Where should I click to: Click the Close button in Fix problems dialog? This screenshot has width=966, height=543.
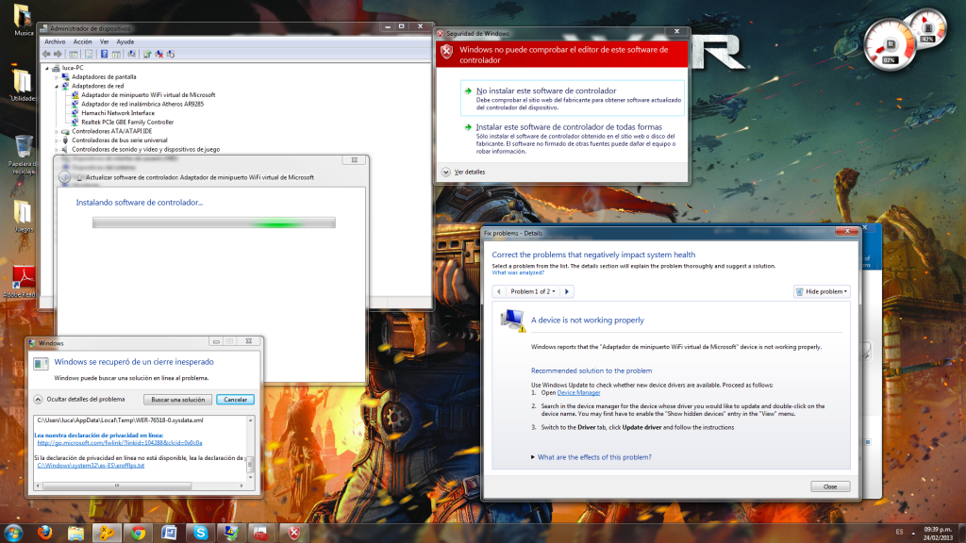[x=830, y=486]
